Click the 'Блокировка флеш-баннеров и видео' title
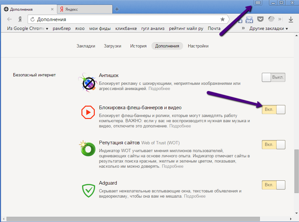This screenshot has width=299, height=222. click(x=140, y=108)
